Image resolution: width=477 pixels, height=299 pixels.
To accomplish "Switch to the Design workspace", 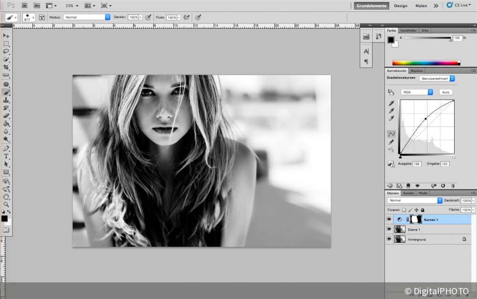I will click(400, 6).
